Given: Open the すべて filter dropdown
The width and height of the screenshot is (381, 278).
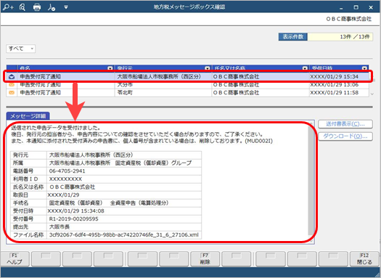Looking at the screenshot, I should pyautogui.click(x=20, y=49).
